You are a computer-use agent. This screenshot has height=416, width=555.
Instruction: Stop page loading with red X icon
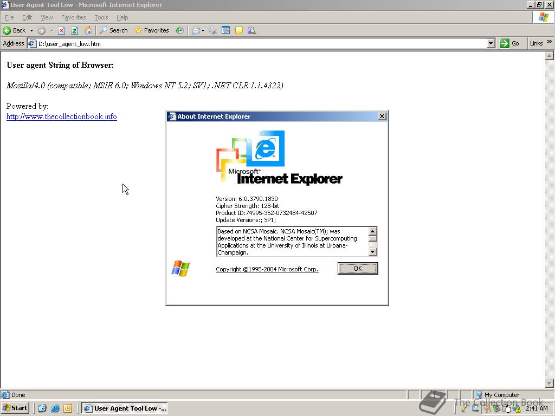click(62, 30)
